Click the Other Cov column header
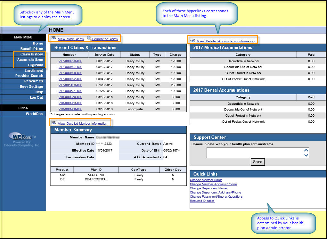 pyautogui.click(x=173, y=170)
